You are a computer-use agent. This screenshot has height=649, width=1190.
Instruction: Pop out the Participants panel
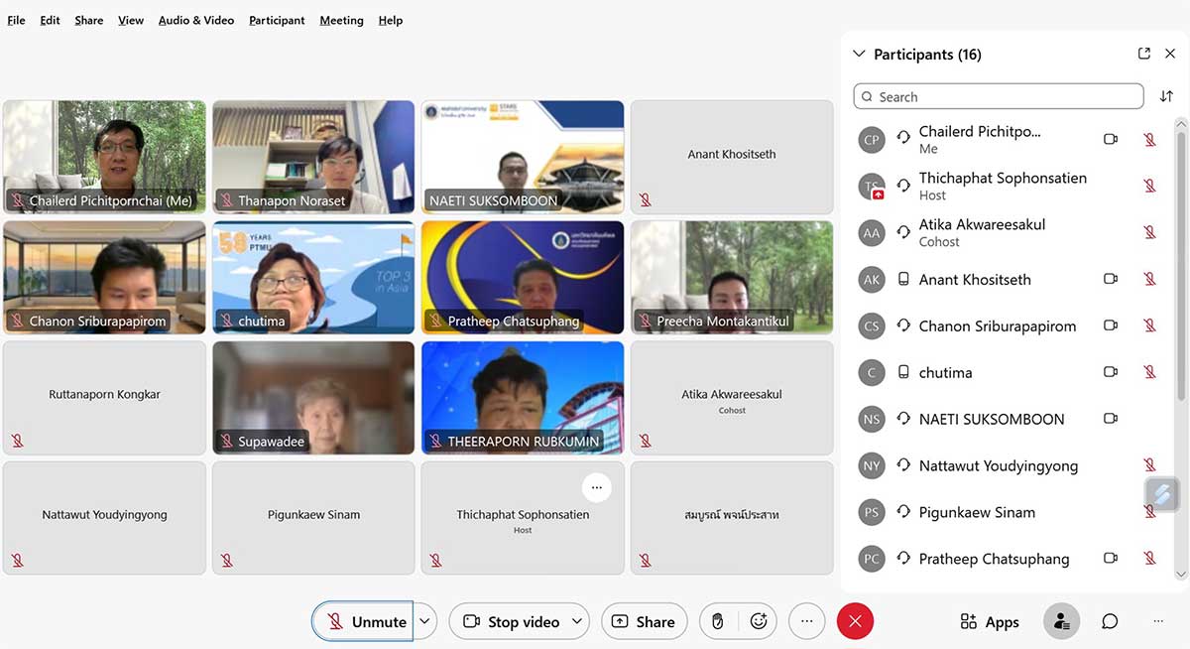coord(1143,54)
